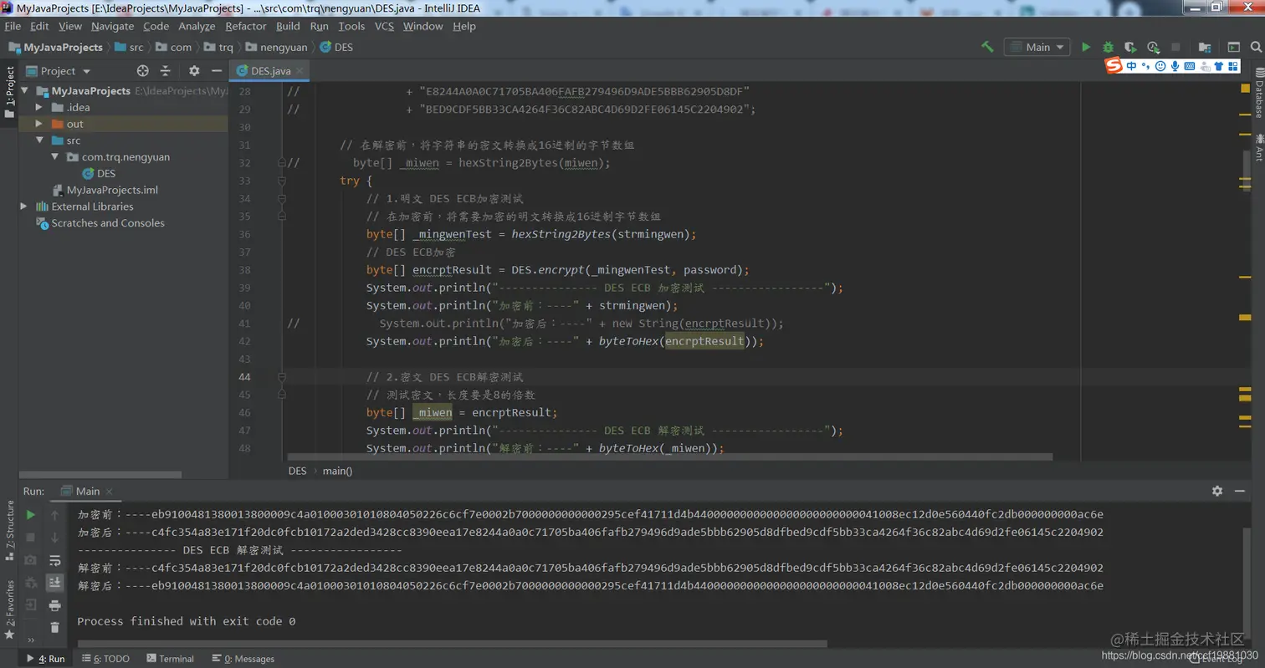
Task: Open the Terminal tool window
Action: point(170,659)
